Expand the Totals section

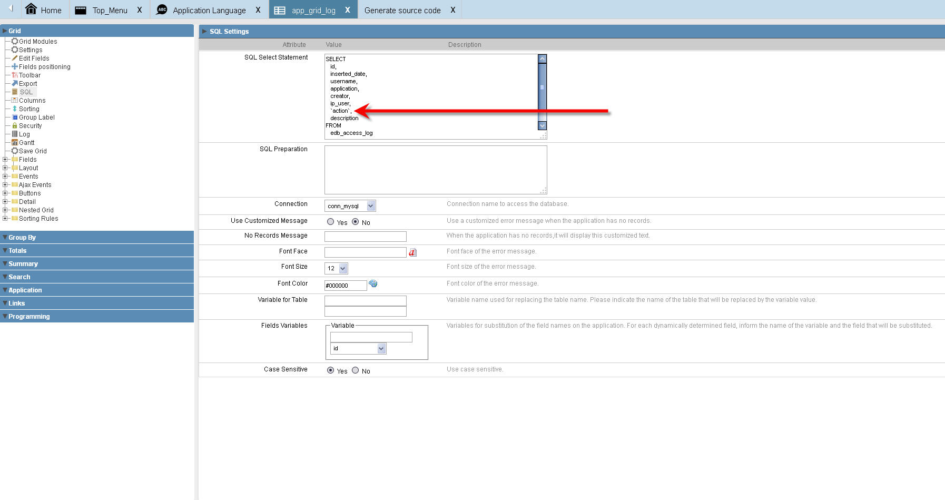[97, 250]
